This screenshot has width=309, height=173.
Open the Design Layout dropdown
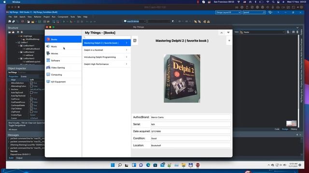click(228, 12)
